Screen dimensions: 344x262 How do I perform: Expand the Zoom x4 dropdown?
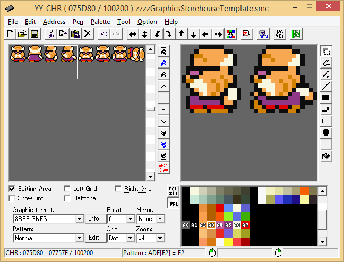[x=160, y=238]
